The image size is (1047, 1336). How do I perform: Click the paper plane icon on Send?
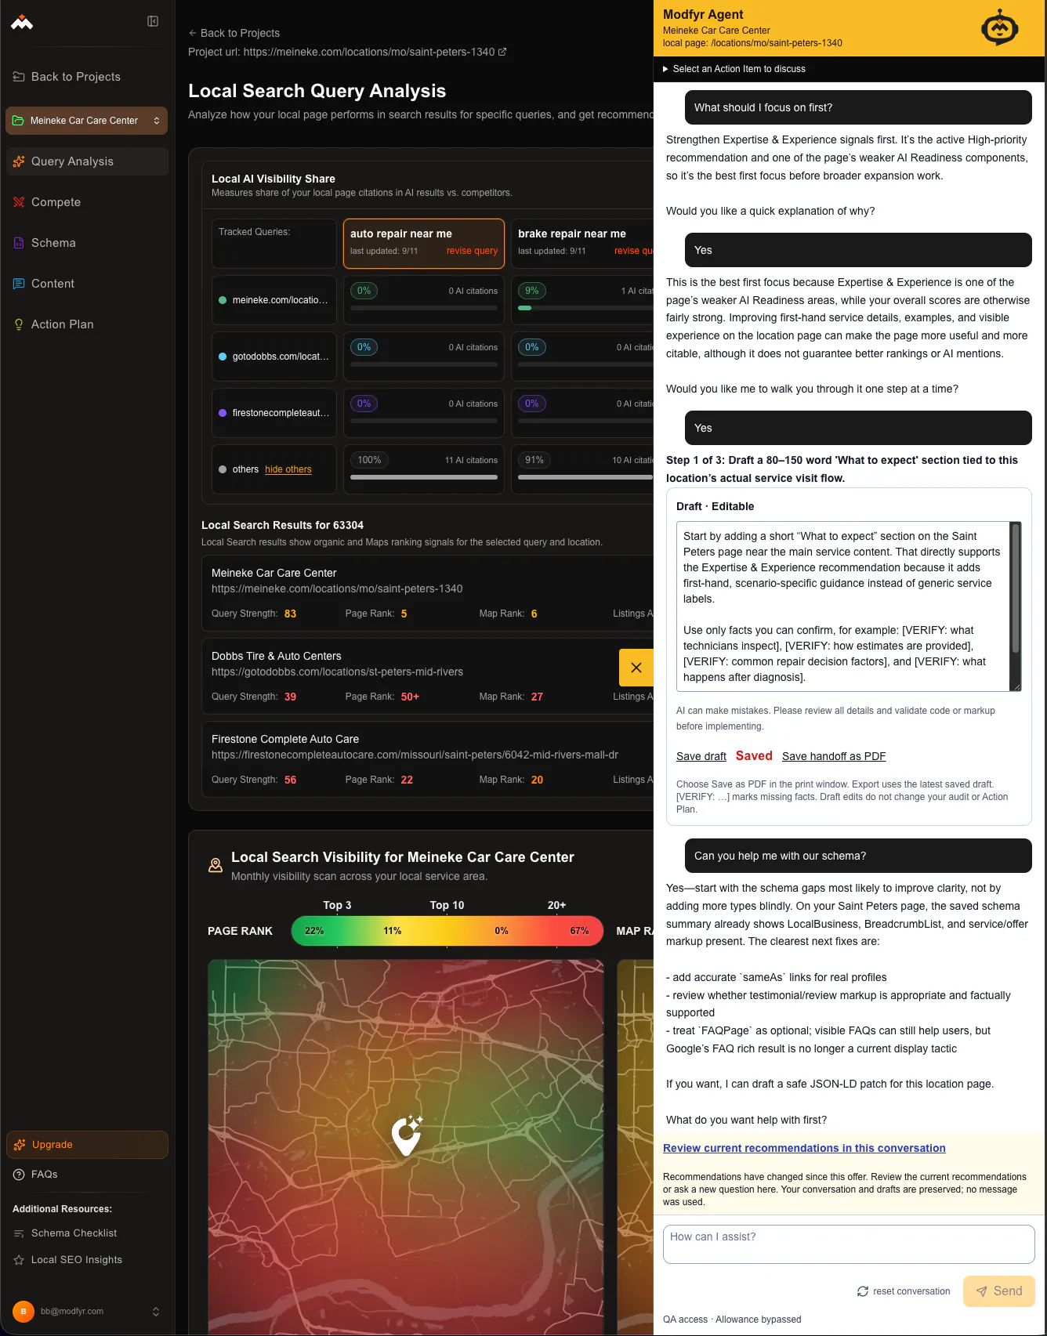pos(981,1291)
